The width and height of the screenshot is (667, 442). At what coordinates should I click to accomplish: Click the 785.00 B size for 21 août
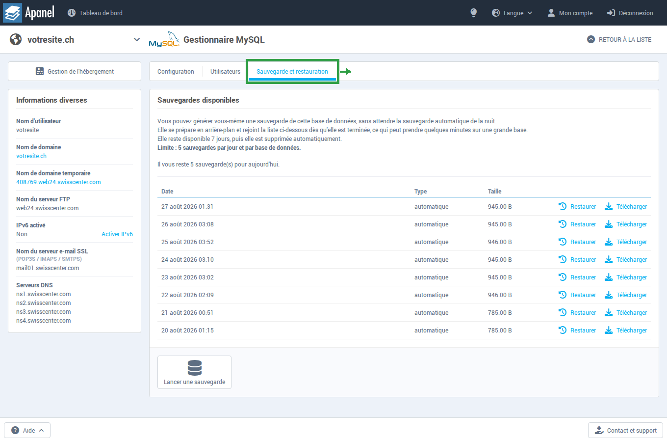click(x=500, y=312)
